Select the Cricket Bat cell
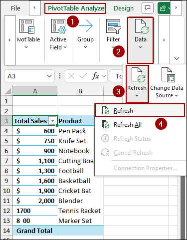 click(80, 191)
